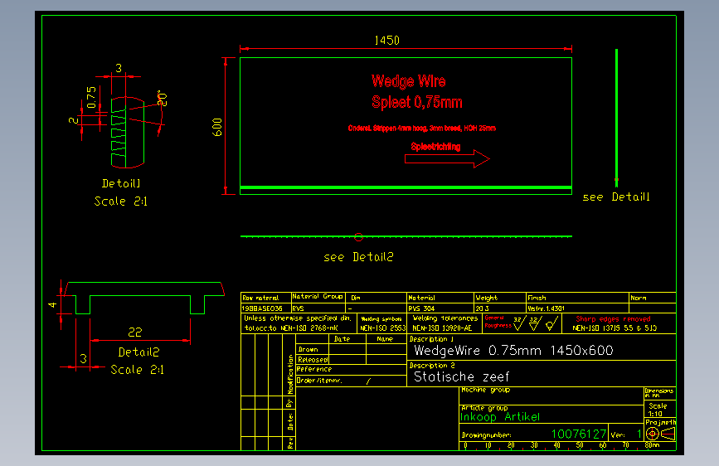Select the 0.75 gap dimension in Detail1
The width and height of the screenshot is (719, 466).
pos(92,97)
